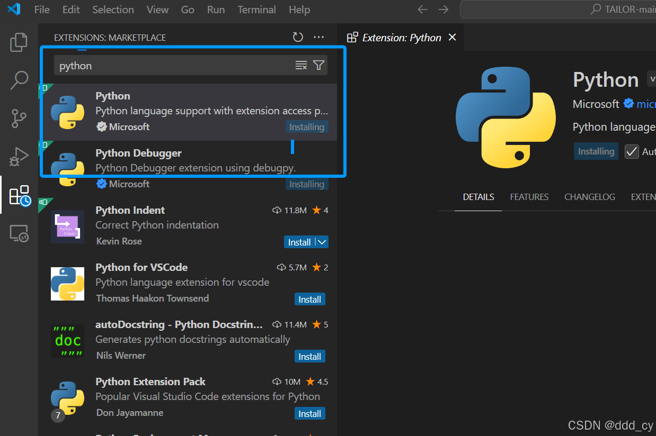Click the large Python logo in details

pyautogui.click(x=506, y=117)
